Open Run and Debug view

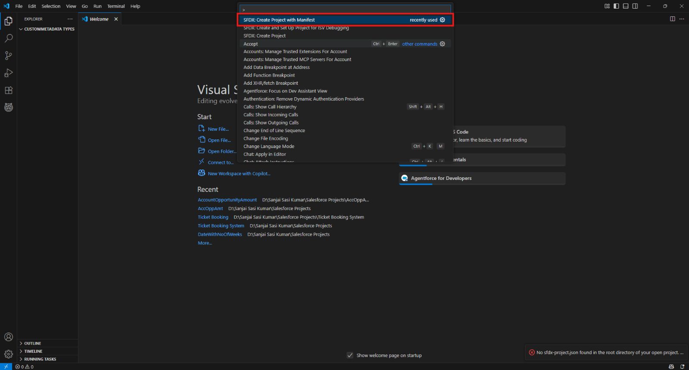coord(8,73)
